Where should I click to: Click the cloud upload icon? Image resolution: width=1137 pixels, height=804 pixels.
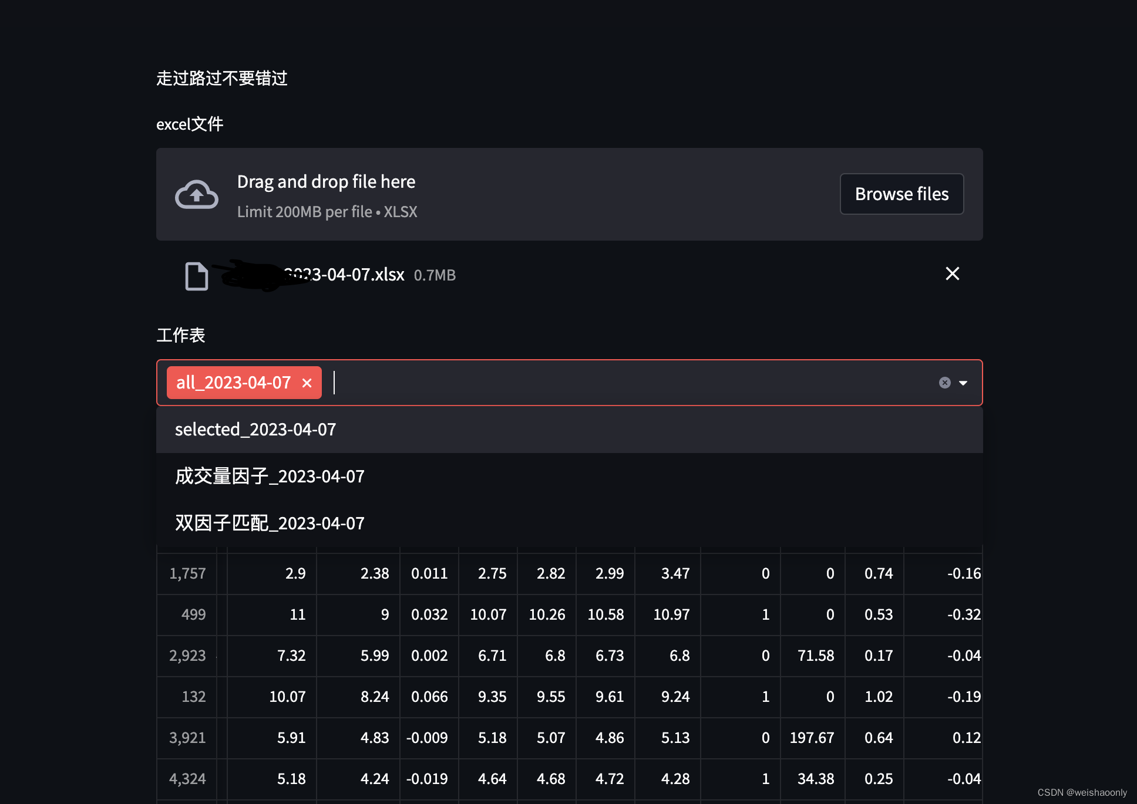tap(197, 194)
